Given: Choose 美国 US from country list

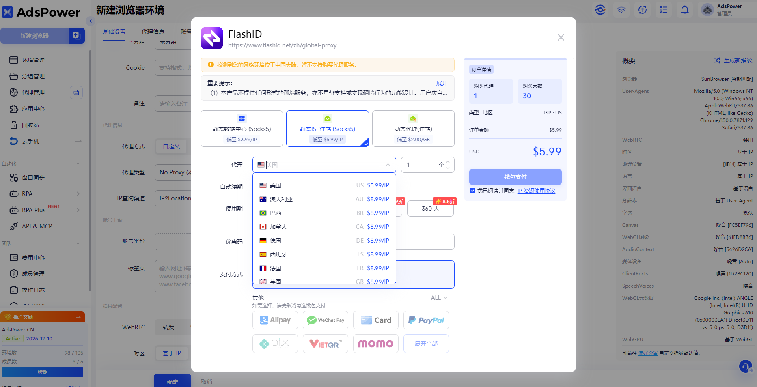Looking at the screenshot, I should pos(324,185).
